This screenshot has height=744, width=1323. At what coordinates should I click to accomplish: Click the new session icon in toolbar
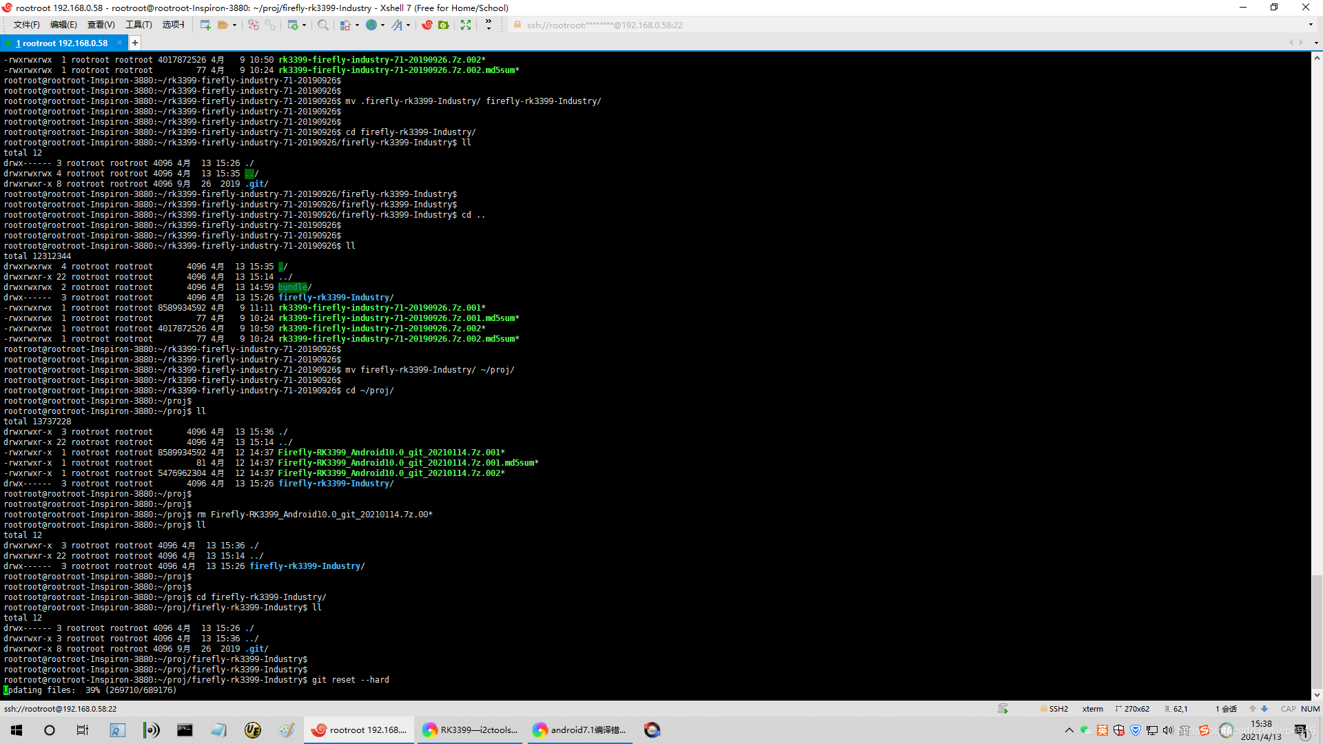[x=205, y=25]
